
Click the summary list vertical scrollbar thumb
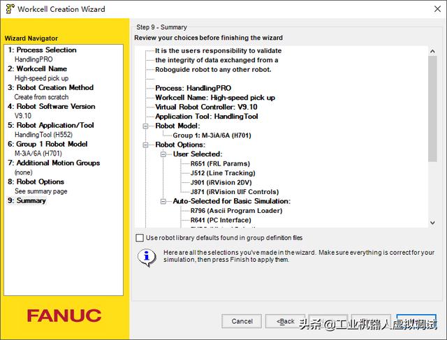click(432, 109)
